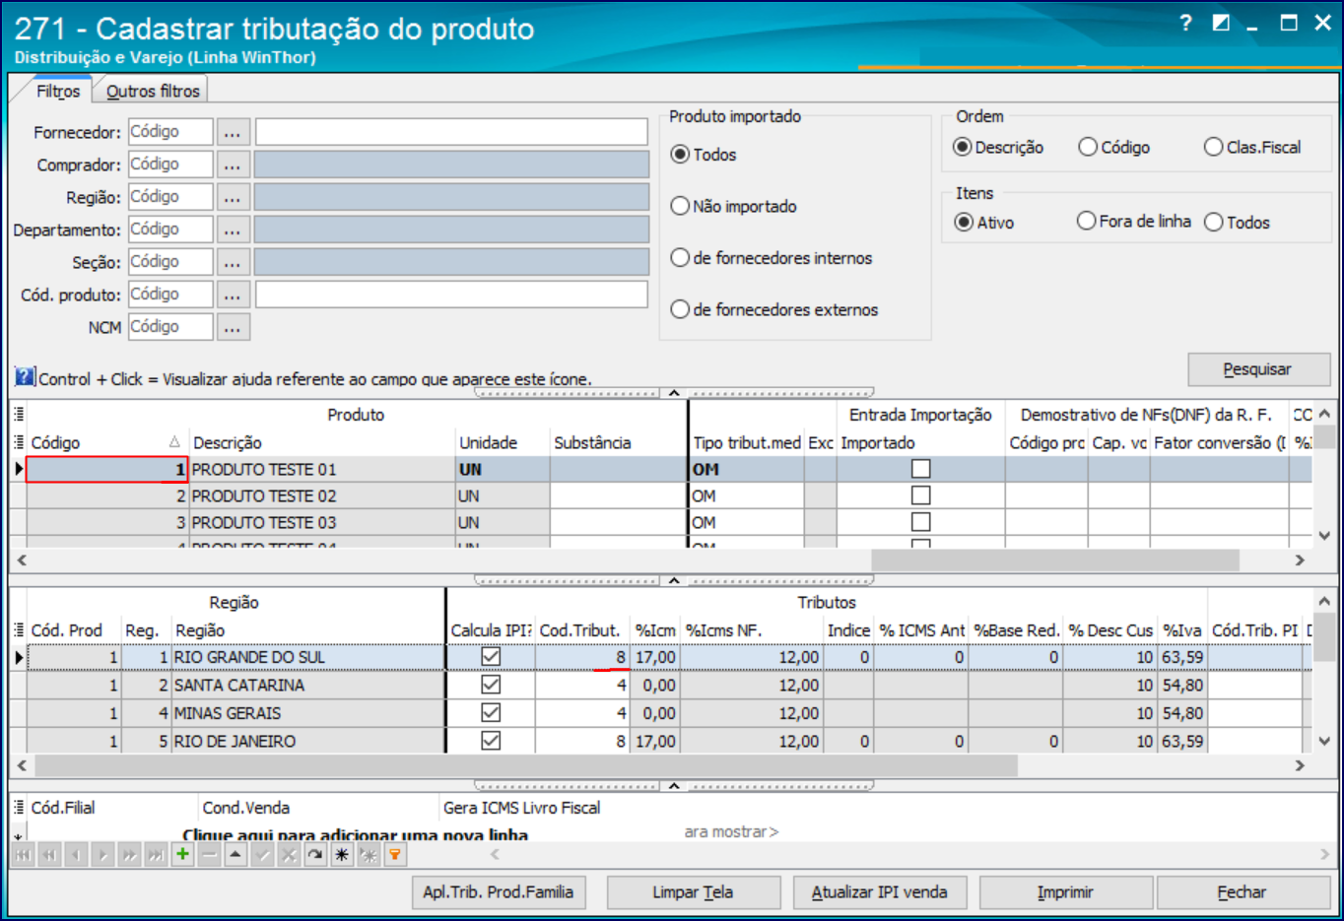Add a new row with green plus icon
Image resolution: width=1344 pixels, height=921 pixels.
182,855
